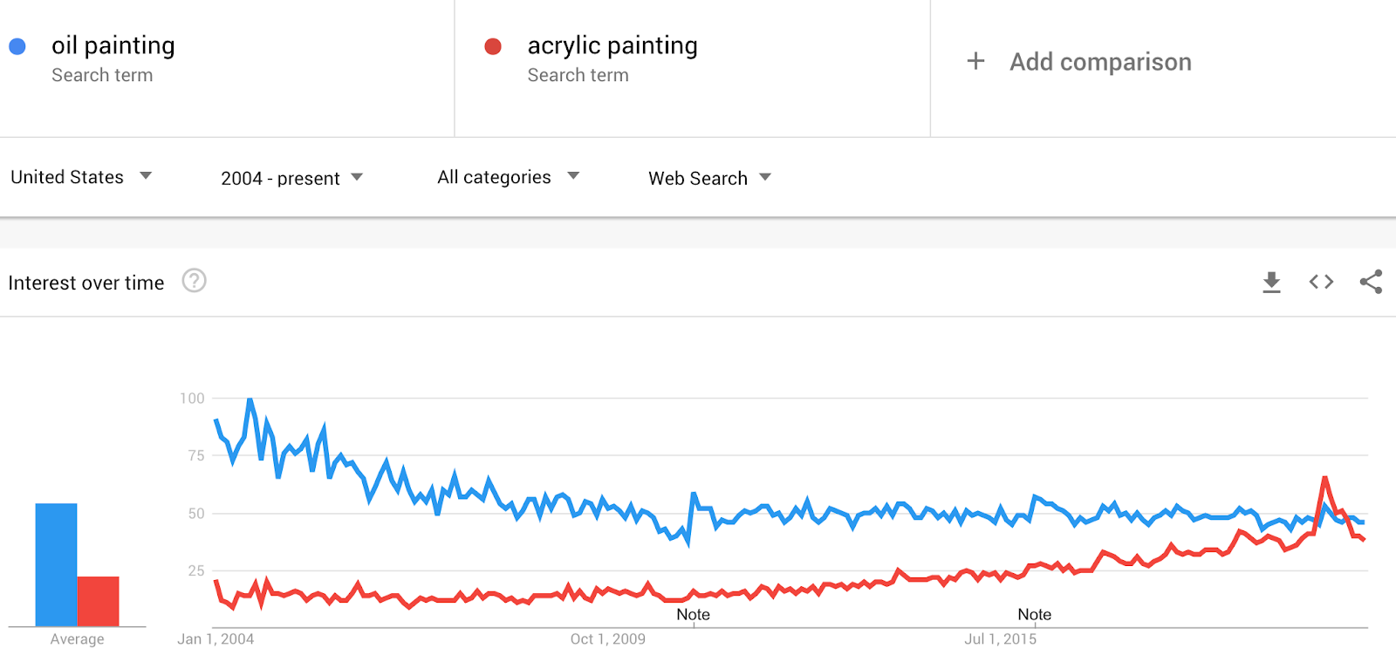Screen dimensions: 1396x662
Task: Click the plus icon beside Add comparison
Action: pos(975,61)
